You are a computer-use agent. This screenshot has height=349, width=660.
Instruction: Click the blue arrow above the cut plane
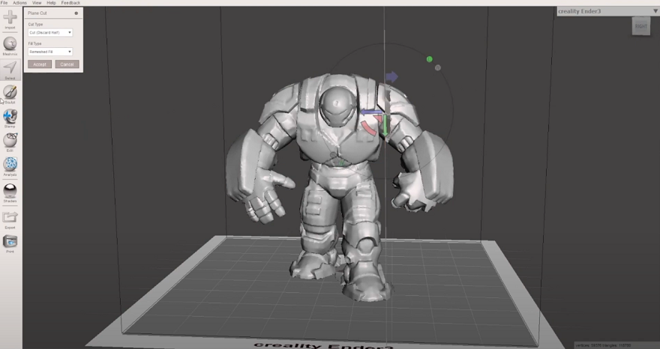coord(391,76)
